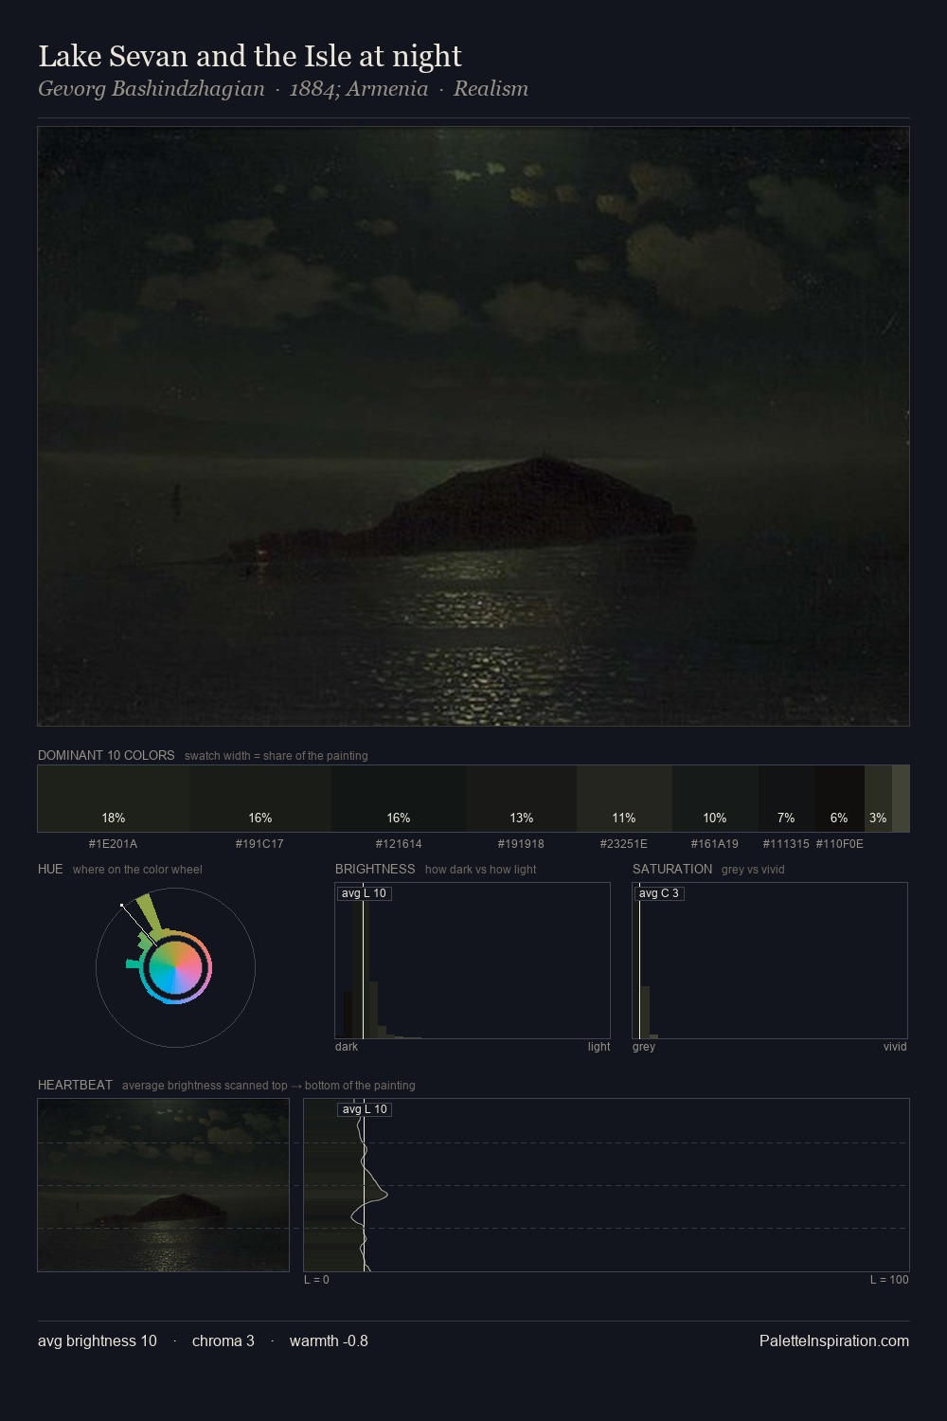Click the 'L = 100' axis label
Screen dimensions: 947x1421
point(889,1280)
